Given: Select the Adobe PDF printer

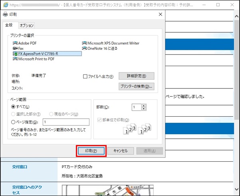Looking at the screenshot, I should pyautogui.click(x=27, y=43).
